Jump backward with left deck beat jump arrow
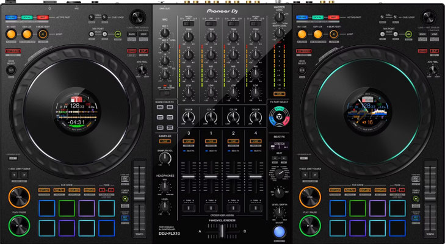Viewport: 445px width, 244px height. pos(14,175)
